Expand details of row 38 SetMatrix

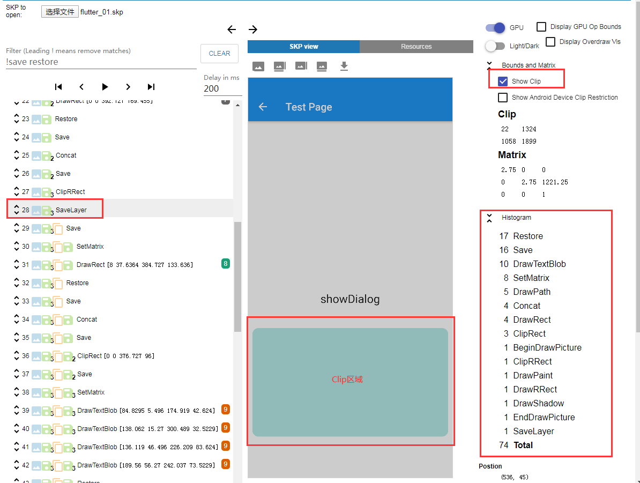(16, 392)
